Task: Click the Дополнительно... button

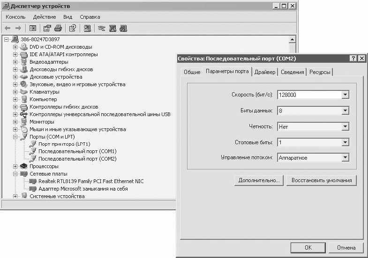Action: [259, 180]
